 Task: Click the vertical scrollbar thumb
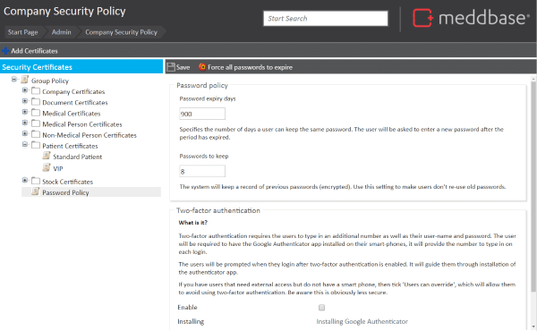tap(533, 187)
